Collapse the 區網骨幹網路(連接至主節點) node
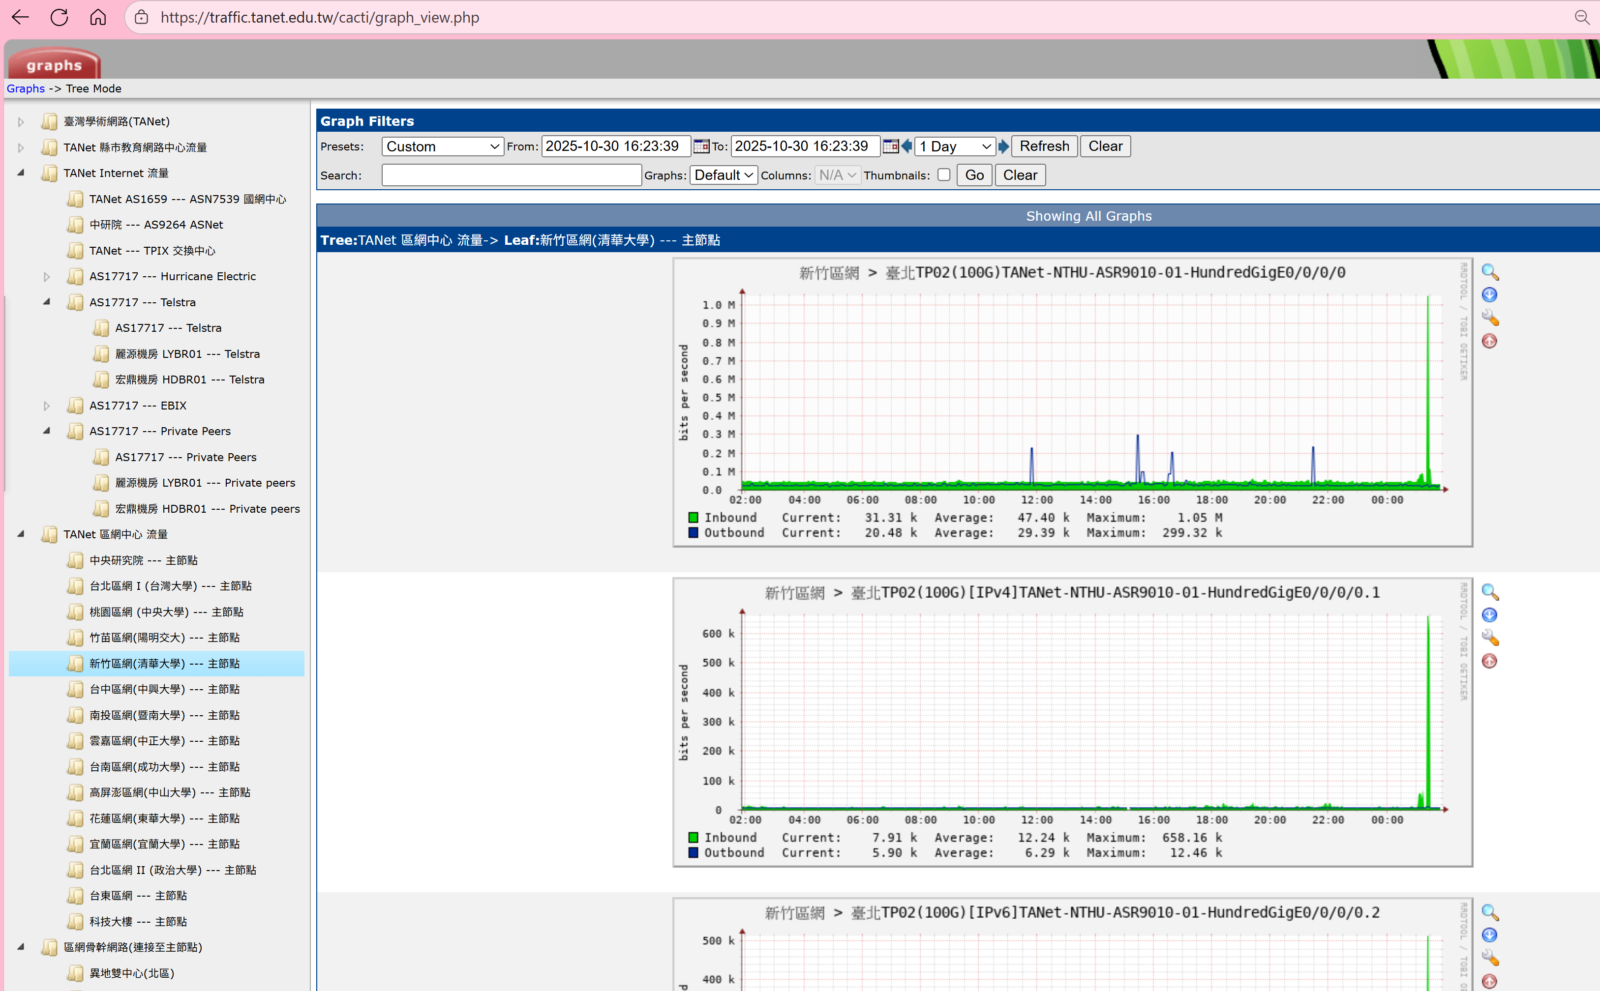The height and width of the screenshot is (991, 1600). click(21, 947)
